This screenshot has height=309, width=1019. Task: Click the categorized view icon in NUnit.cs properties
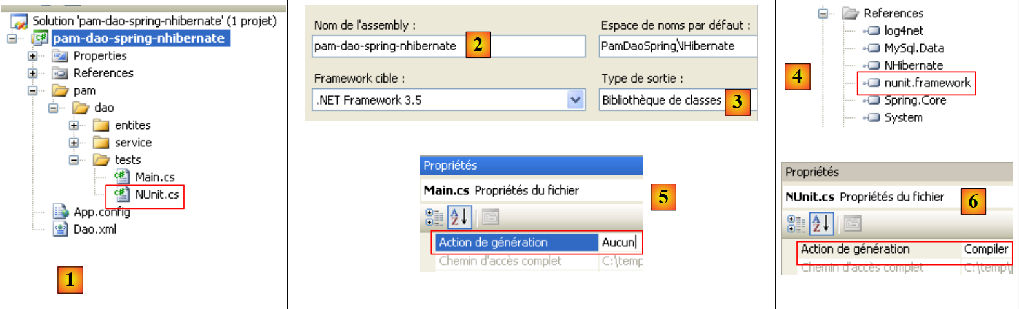[x=796, y=224]
